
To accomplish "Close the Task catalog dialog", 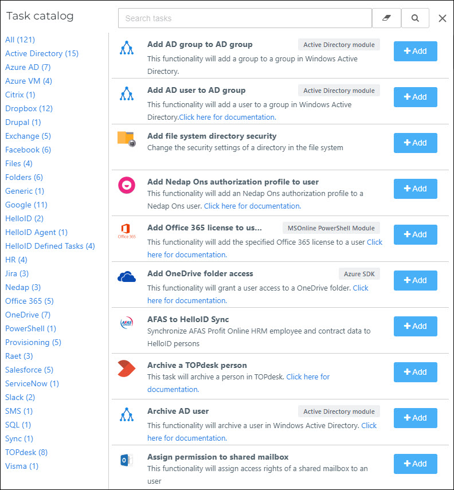I will click(x=442, y=18).
